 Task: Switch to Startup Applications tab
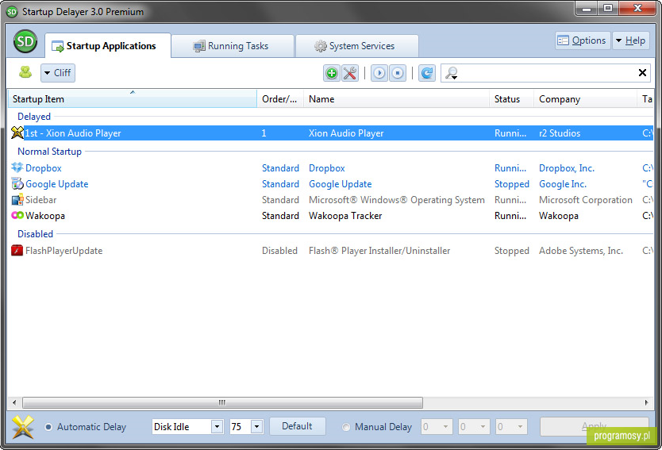pos(108,45)
